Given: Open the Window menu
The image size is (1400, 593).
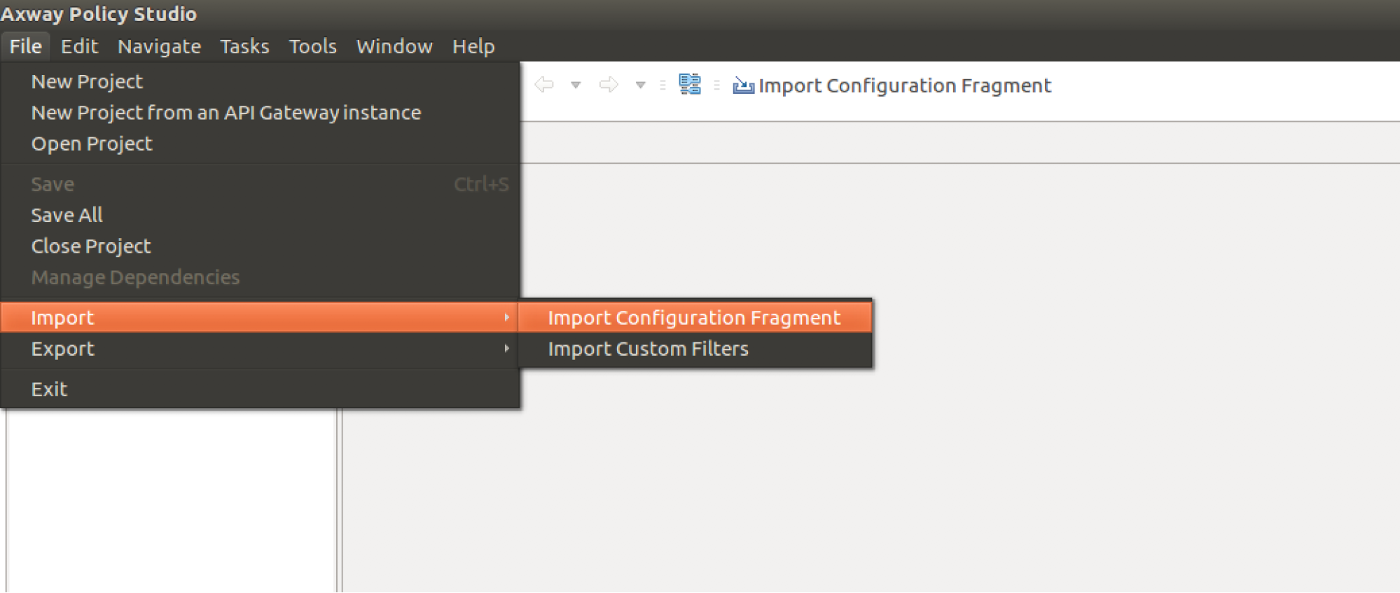Looking at the screenshot, I should (x=394, y=46).
